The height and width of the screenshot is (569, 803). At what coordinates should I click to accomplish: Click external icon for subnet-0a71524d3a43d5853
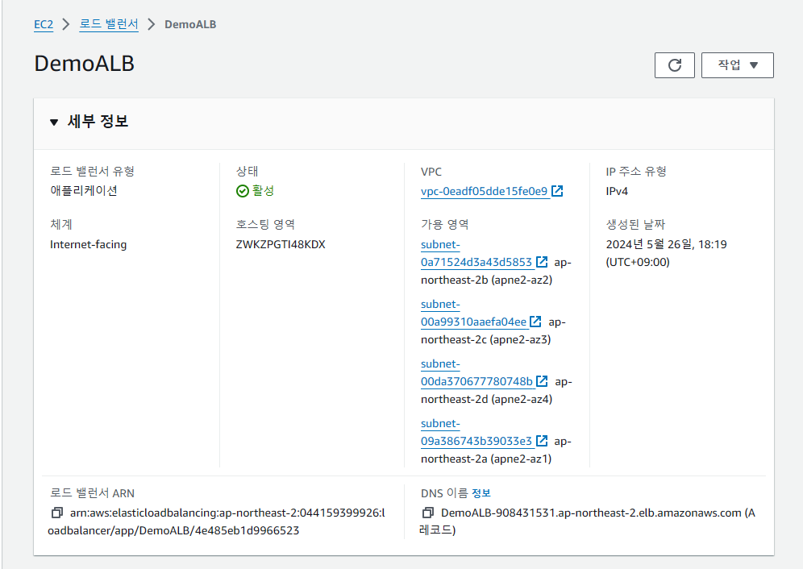tap(542, 262)
